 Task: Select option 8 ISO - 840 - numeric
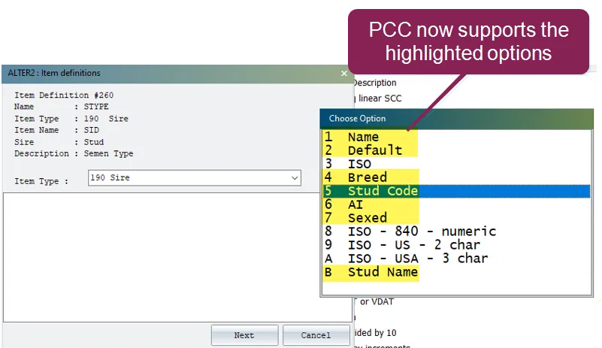click(x=456, y=231)
